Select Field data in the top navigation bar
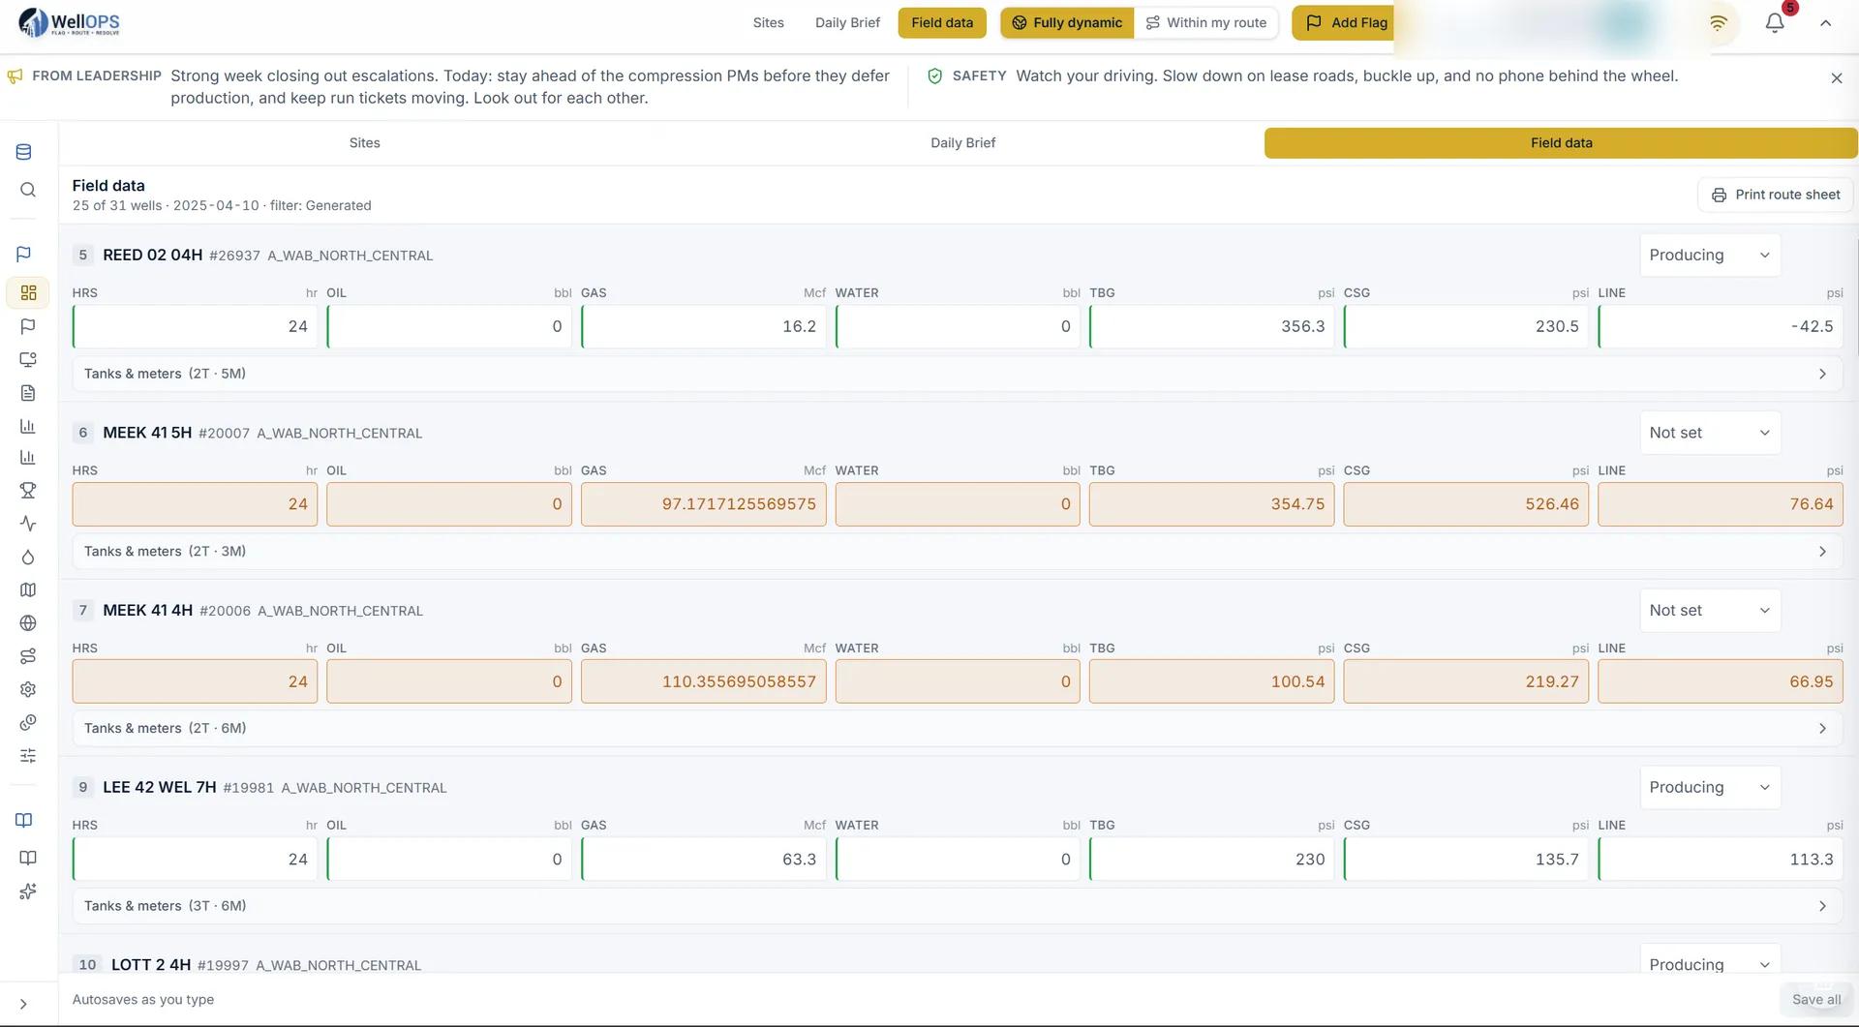 pos(942,22)
